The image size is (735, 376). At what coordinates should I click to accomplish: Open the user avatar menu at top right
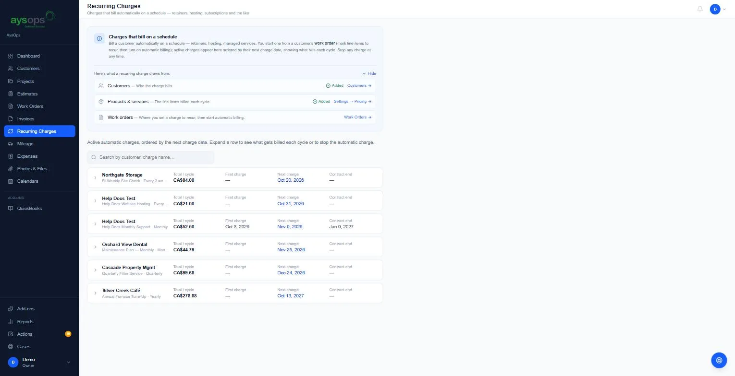pyautogui.click(x=718, y=9)
